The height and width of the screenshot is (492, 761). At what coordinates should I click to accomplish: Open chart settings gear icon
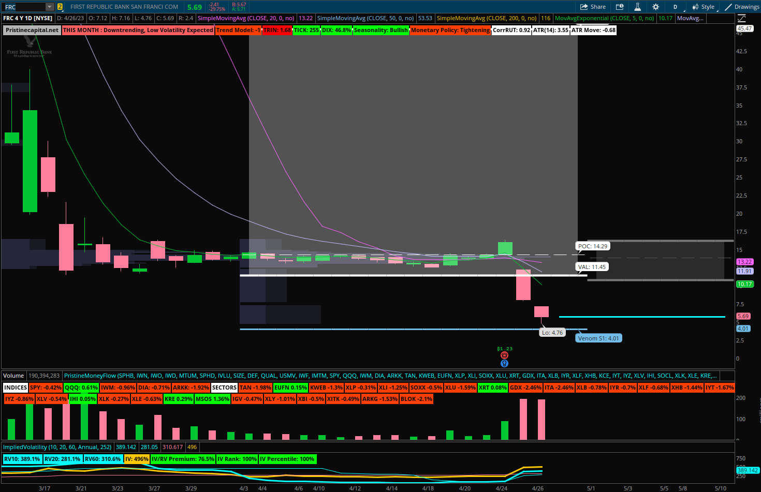(x=656, y=7)
